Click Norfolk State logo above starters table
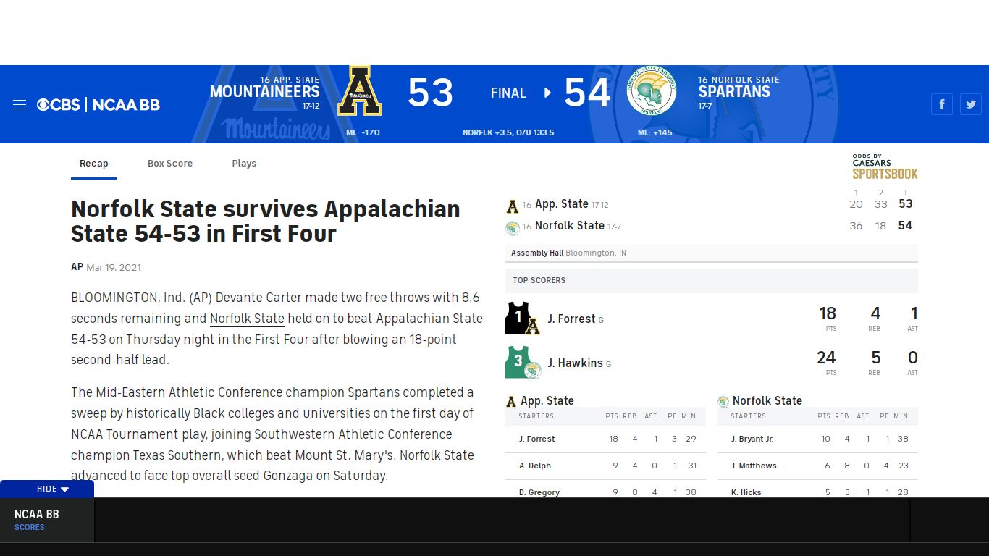 click(723, 401)
